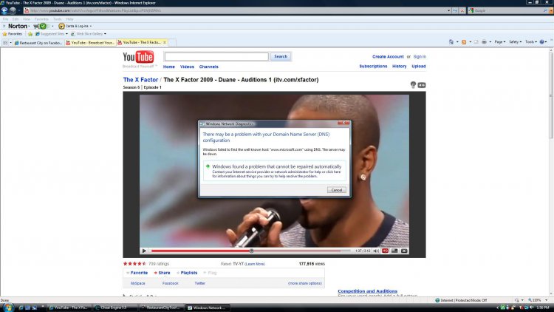Viewport: 554px width, 312px height.
Task: Stop loading with the red X icon
Action: pyautogui.click(x=462, y=10)
